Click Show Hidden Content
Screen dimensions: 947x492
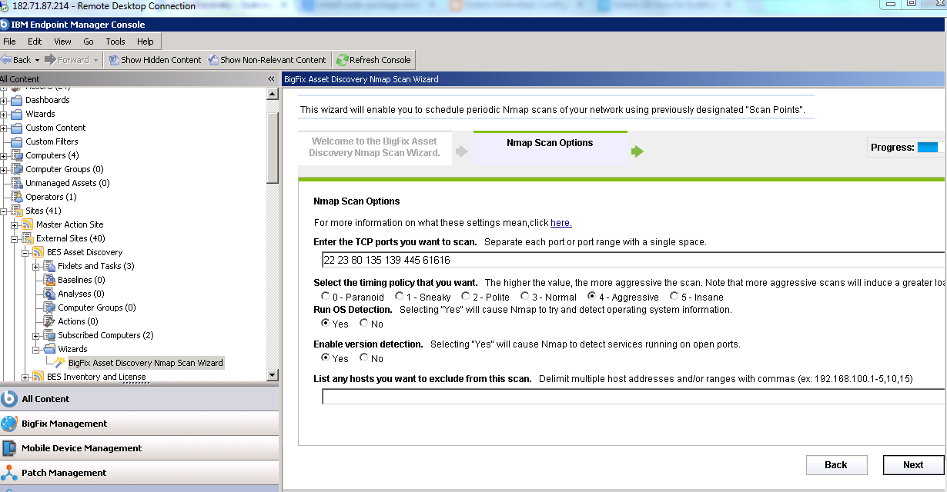point(155,60)
